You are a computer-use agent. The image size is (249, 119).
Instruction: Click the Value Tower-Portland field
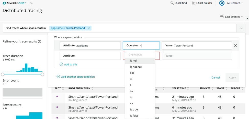click(x=197, y=46)
